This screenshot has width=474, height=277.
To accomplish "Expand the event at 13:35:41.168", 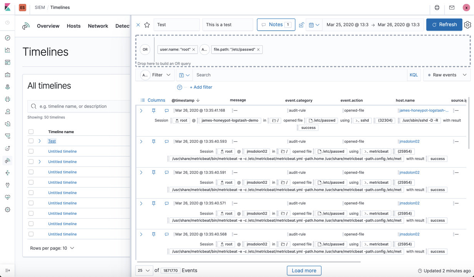I will pos(141,110).
